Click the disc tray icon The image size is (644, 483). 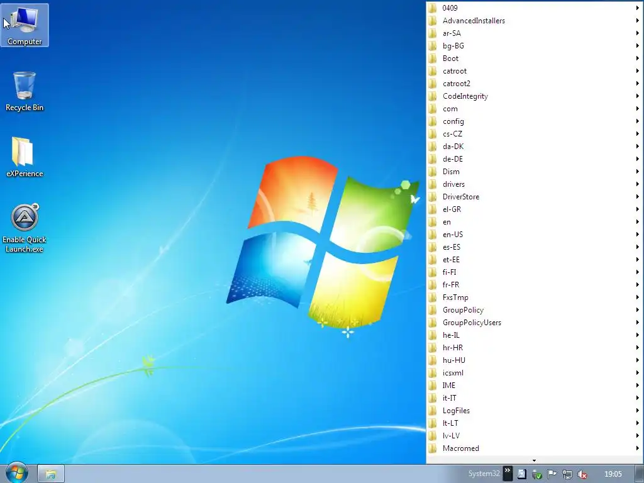521,474
